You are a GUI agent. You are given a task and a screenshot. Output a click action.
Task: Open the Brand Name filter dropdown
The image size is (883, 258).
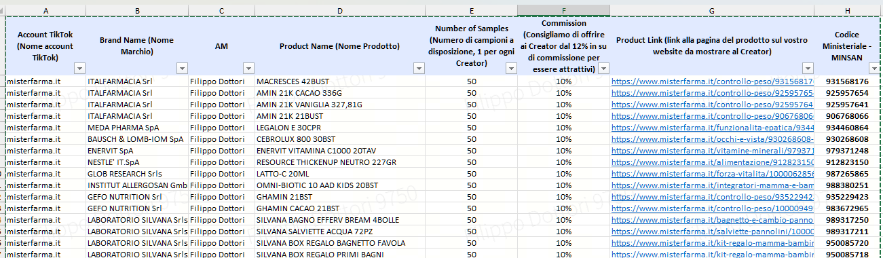coord(182,68)
